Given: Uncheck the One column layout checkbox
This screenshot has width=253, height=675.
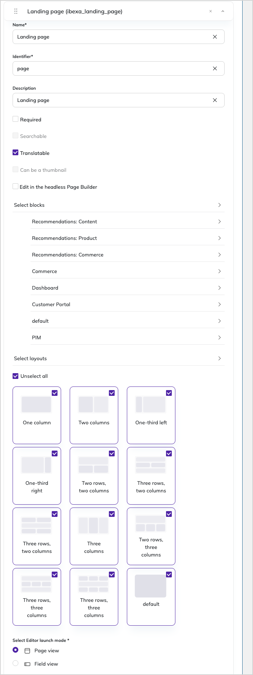Looking at the screenshot, I should pyautogui.click(x=55, y=393).
